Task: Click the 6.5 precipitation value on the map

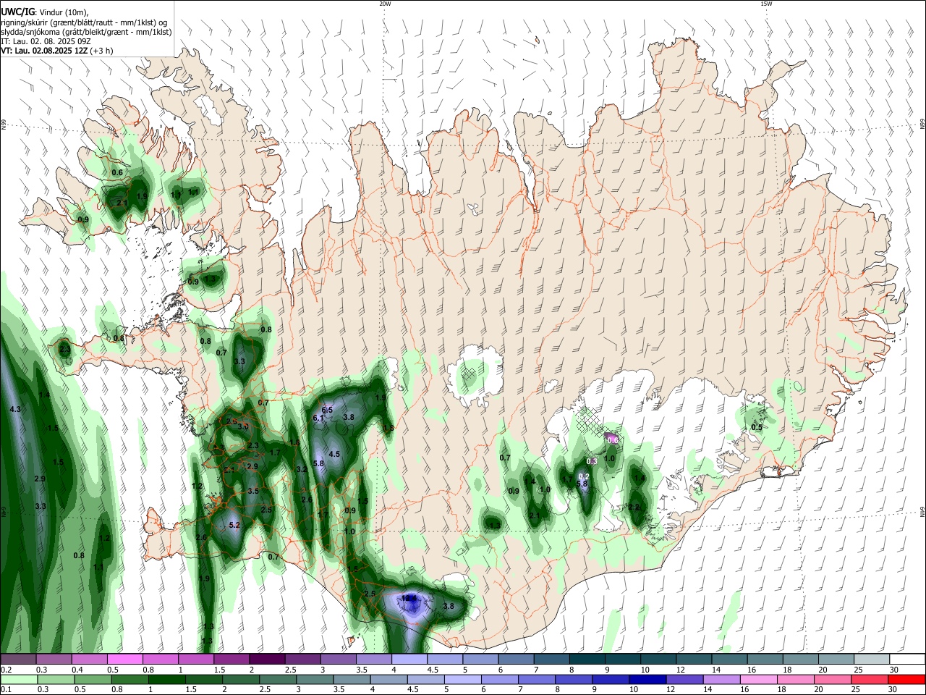Action: click(x=327, y=410)
